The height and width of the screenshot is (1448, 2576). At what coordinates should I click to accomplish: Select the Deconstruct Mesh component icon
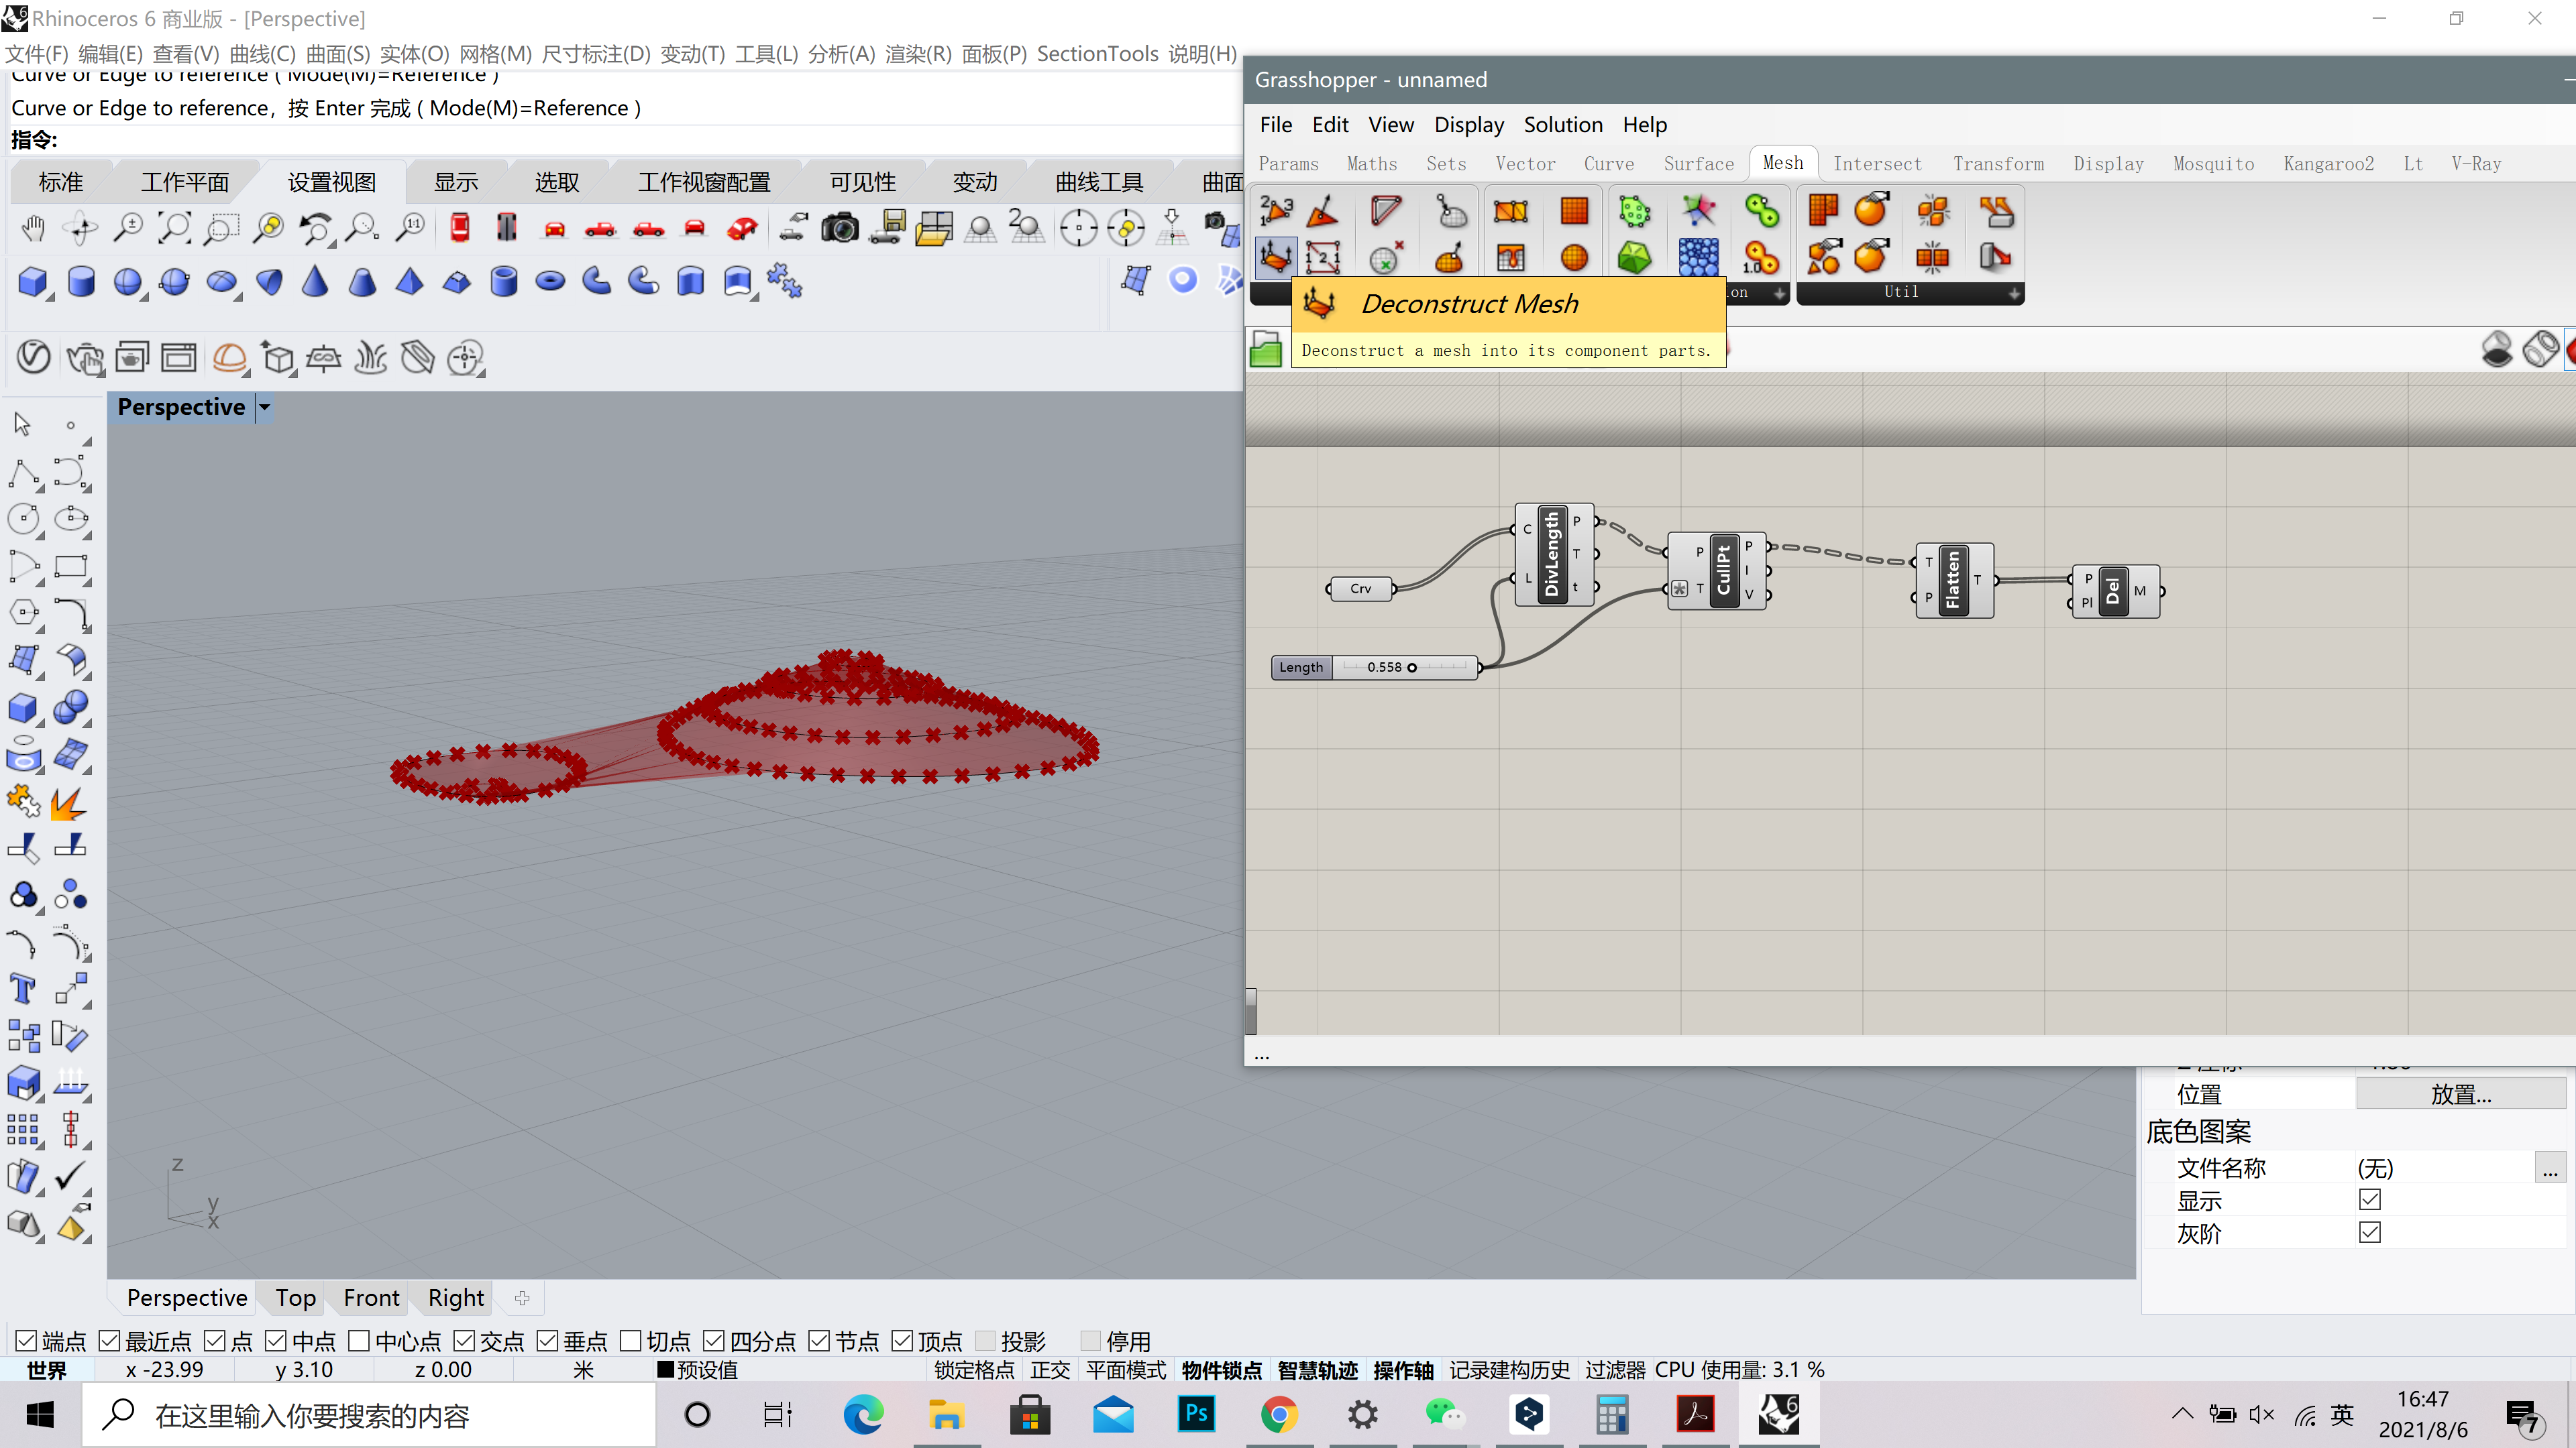click(x=1275, y=258)
